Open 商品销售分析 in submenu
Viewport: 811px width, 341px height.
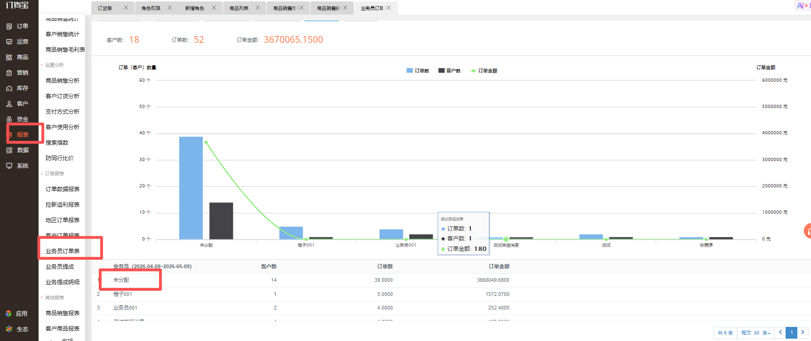click(x=63, y=81)
